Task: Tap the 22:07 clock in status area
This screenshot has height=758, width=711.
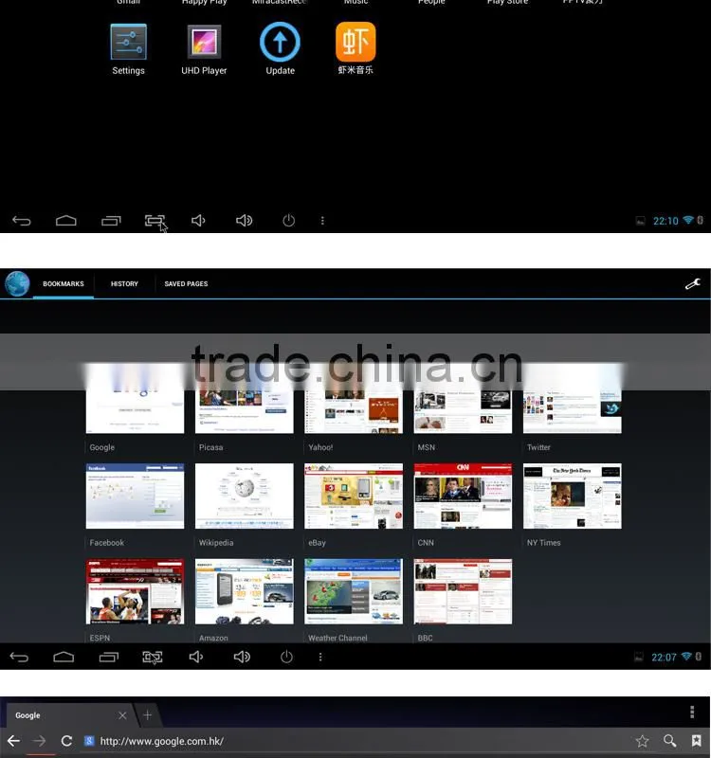Action: [664, 658]
